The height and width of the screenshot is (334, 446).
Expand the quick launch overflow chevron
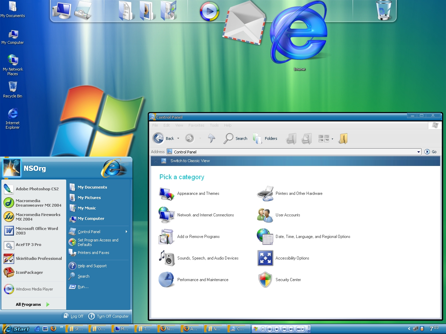click(62, 327)
